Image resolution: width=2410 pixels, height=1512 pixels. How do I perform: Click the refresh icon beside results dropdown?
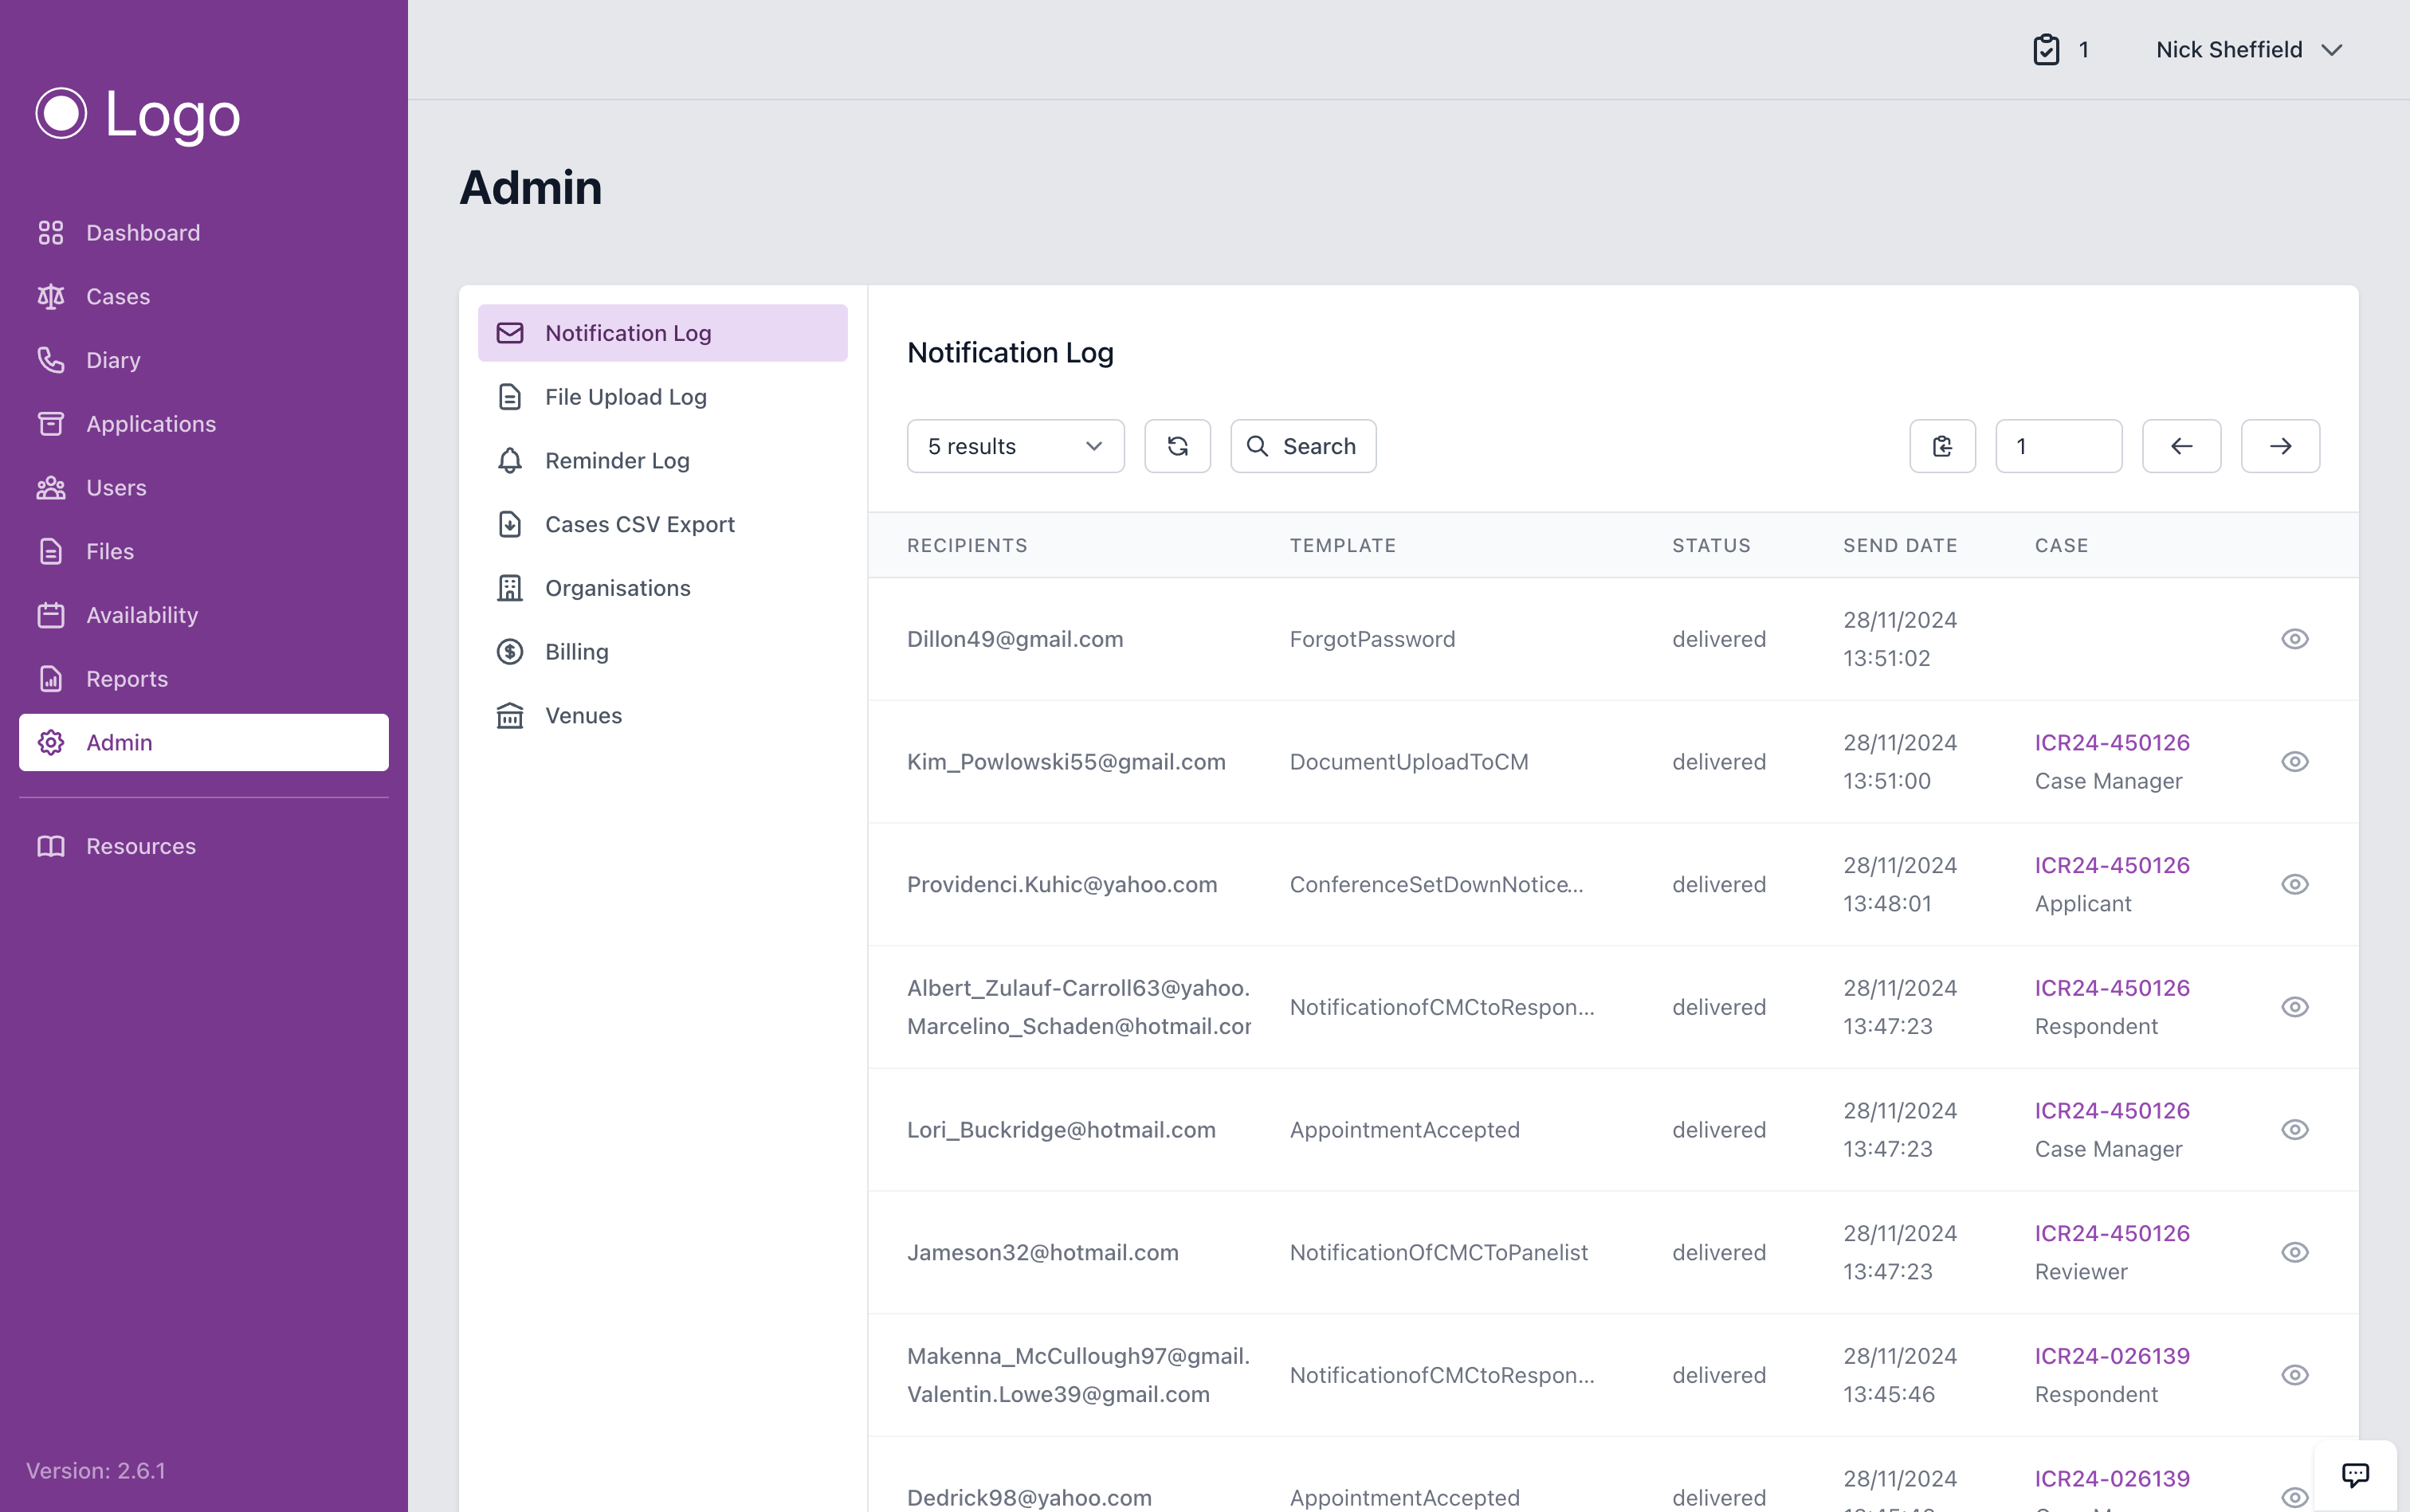[x=1177, y=446]
